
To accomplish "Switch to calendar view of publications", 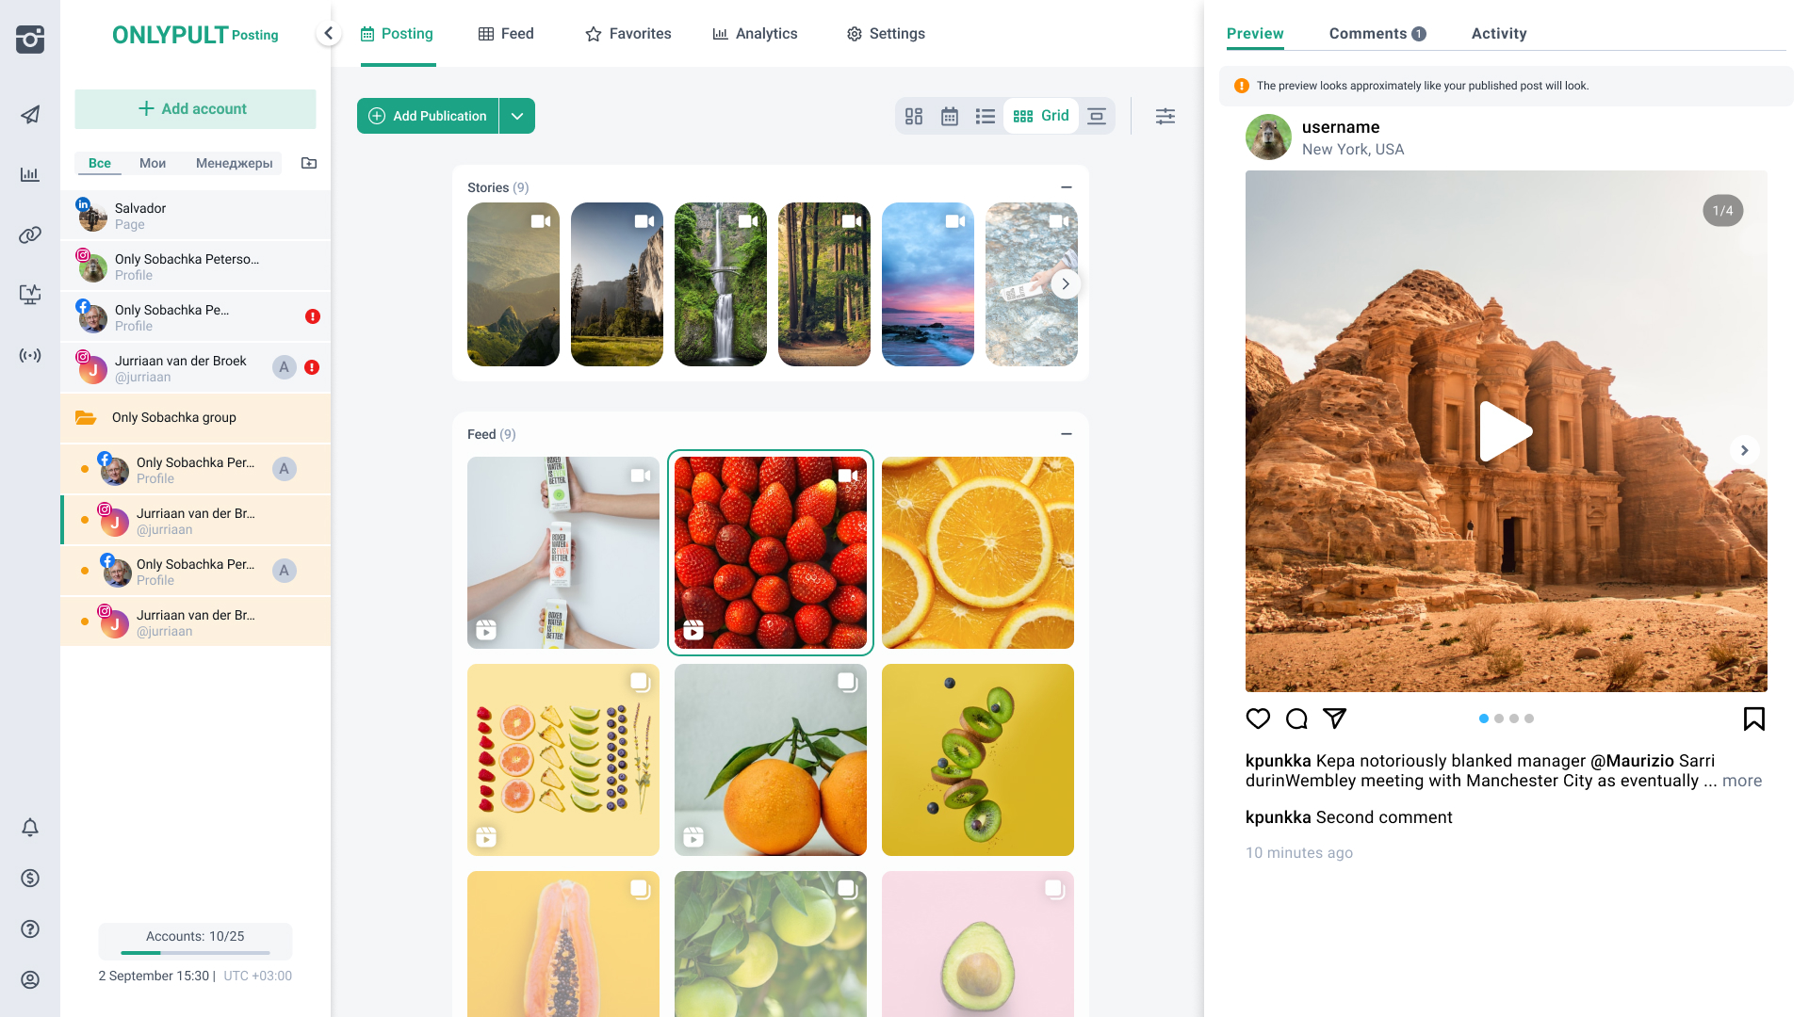I will pos(950,116).
